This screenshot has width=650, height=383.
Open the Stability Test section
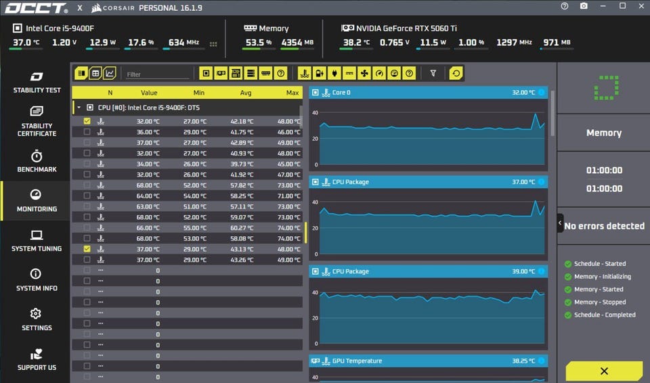pyautogui.click(x=37, y=82)
